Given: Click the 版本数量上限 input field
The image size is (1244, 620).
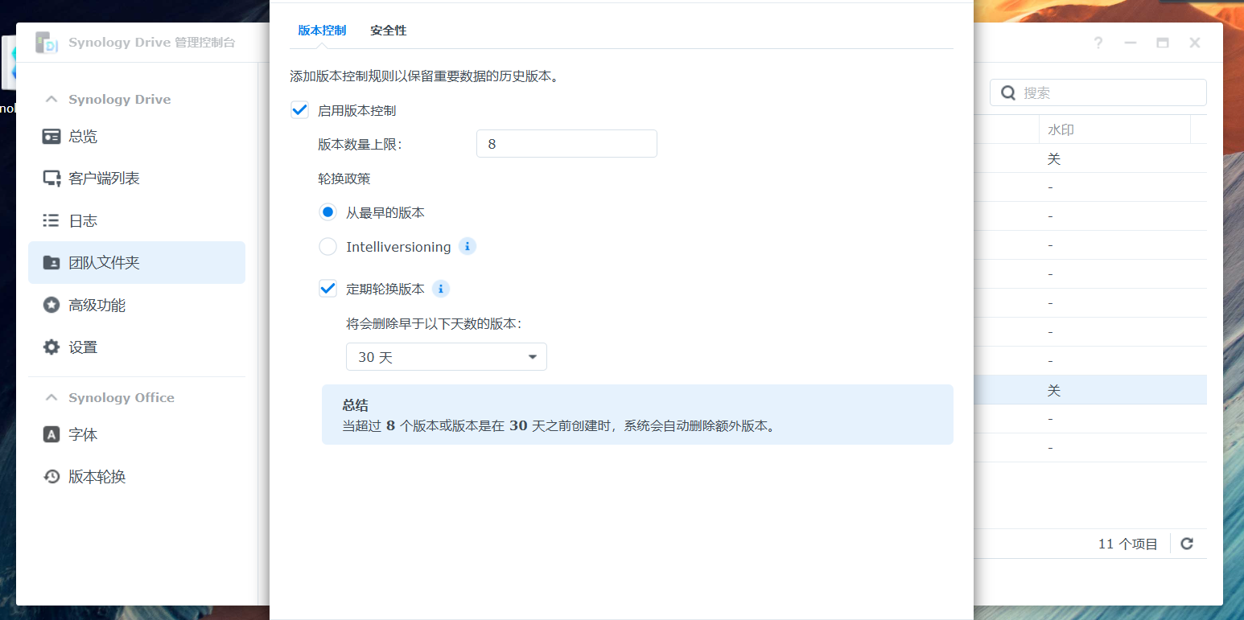Looking at the screenshot, I should [566, 144].
